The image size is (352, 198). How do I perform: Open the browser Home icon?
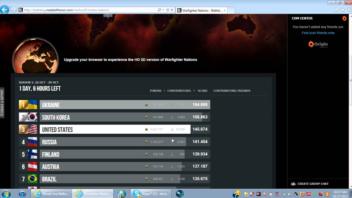tap(336, 10)
